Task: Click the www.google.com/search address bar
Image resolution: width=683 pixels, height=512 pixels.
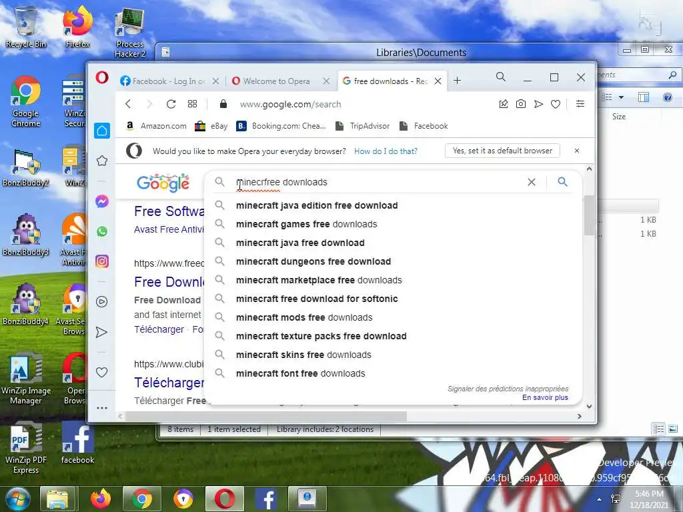Action: (291, 105)
